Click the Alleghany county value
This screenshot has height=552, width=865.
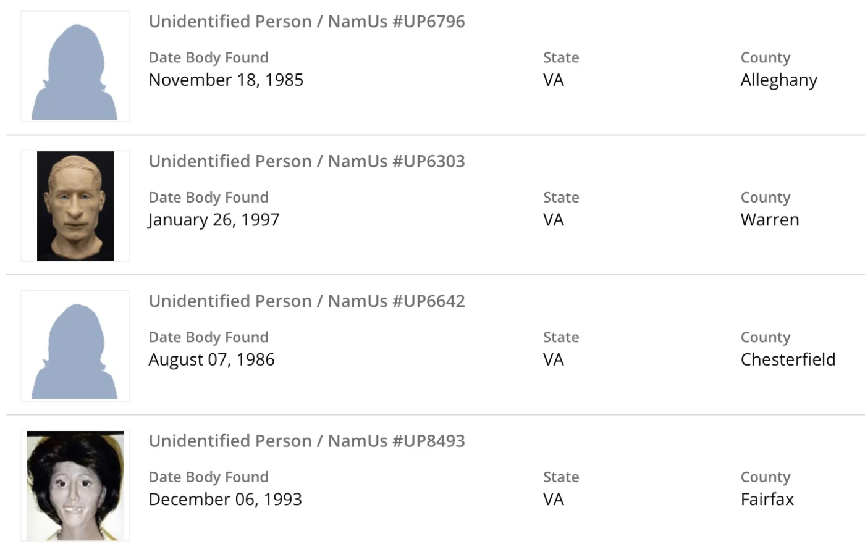778,80
